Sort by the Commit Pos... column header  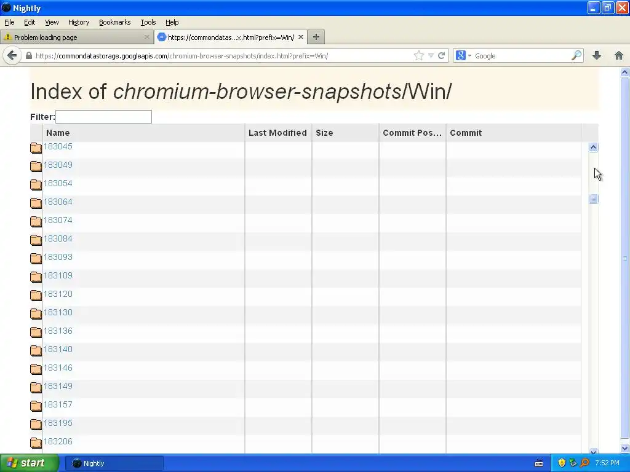pyautogui.click(x=412, y=133)
